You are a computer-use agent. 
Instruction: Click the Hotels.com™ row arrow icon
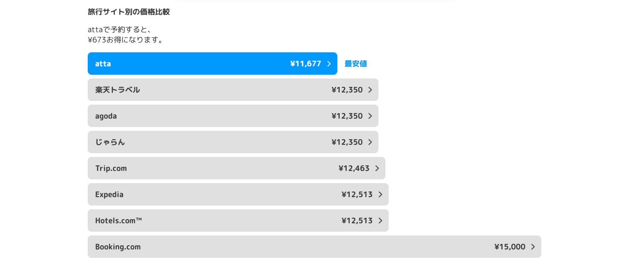pos(380,220)
